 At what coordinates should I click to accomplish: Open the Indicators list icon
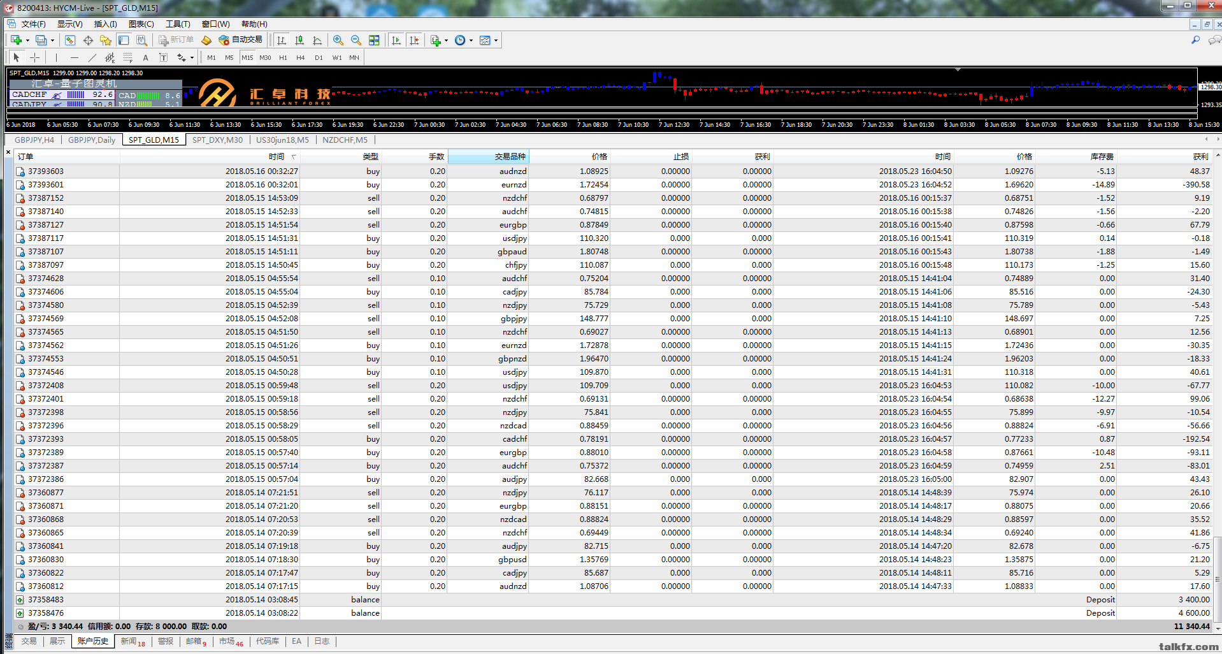point(436,40)
